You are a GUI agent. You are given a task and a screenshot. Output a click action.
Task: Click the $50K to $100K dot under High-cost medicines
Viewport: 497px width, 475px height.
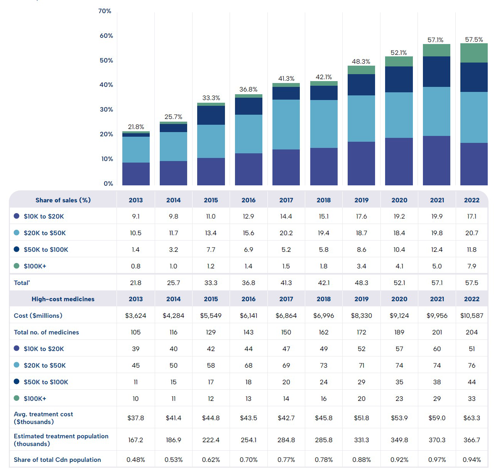tap(17, 382)
